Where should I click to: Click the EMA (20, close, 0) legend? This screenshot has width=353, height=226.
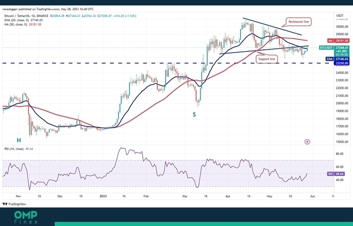[x=17, y=20]
